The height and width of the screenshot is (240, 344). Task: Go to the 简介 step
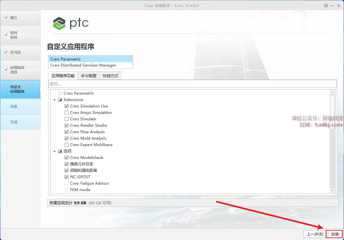[20, 18]
